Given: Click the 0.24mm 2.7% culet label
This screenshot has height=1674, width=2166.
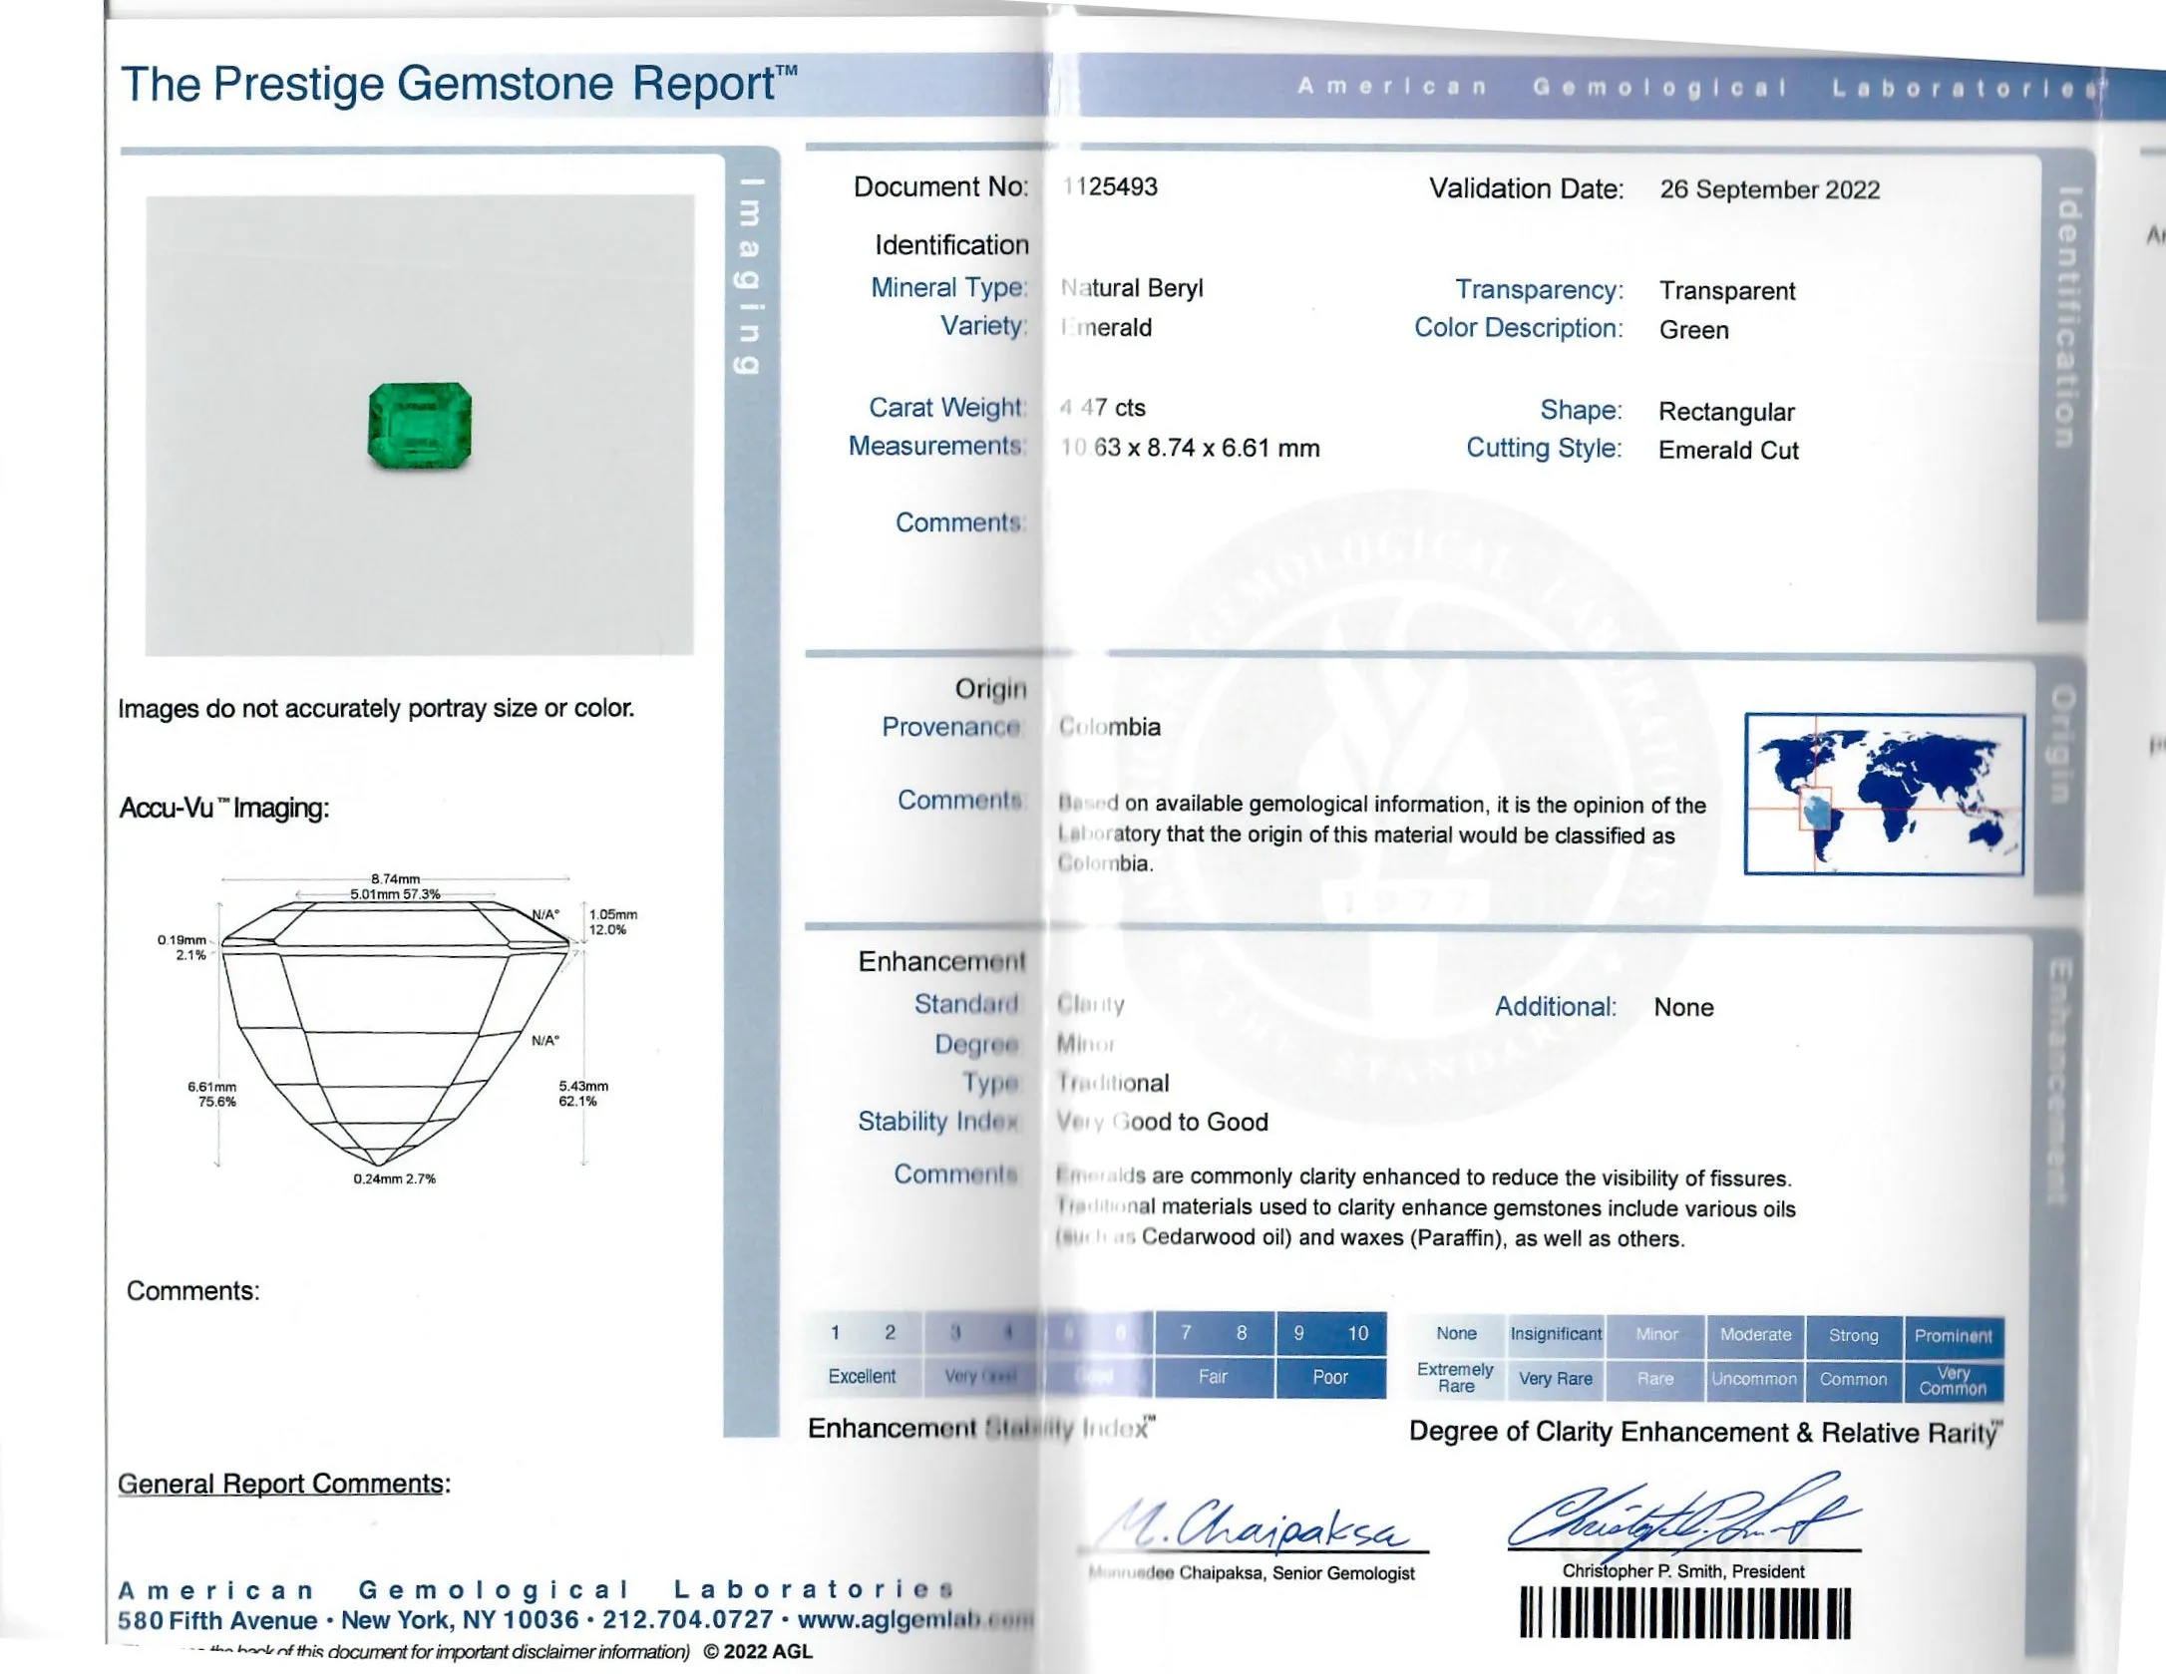Looking at the screenshot, I should tap(395, 1178).
